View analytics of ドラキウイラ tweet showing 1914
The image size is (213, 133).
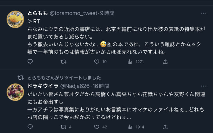[130, 127]
